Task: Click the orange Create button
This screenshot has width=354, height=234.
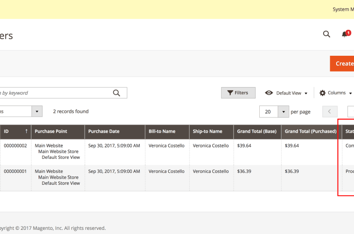Action: 342,64
